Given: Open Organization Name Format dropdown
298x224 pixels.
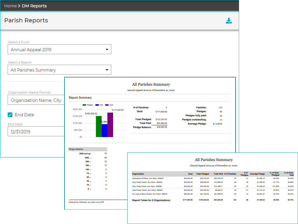Looking at the screenshot, I should tap(36, 100).
